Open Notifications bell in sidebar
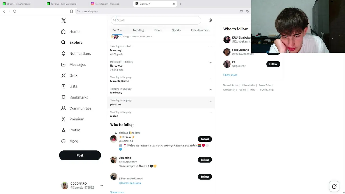This screenshot has width=345, height=194. [76, 53]
